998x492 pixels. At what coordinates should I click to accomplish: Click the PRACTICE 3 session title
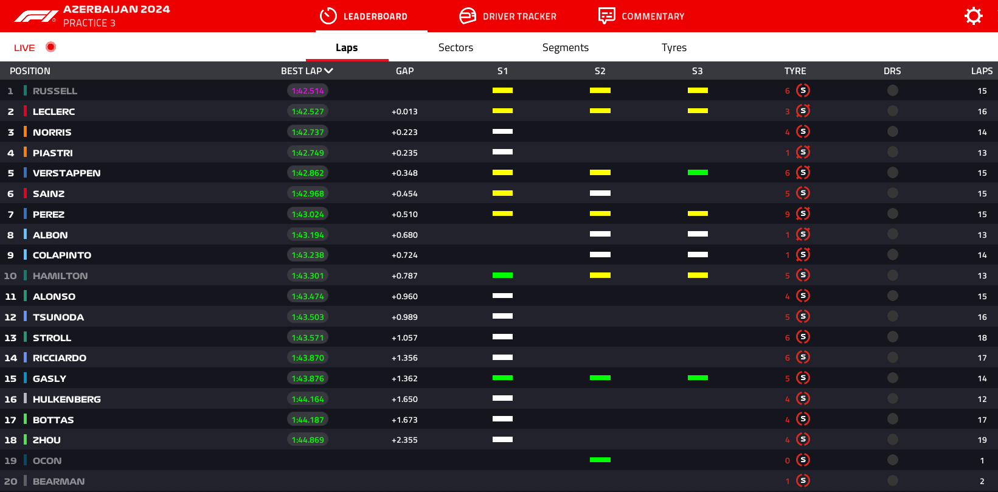[89, 23]
